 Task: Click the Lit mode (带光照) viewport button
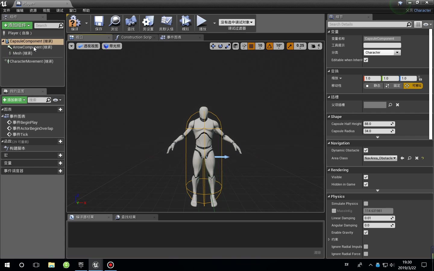(x=112, y=46)
